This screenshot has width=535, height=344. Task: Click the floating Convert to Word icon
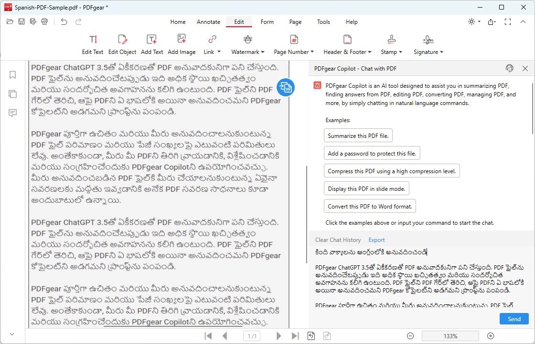(x=286, y=87)
